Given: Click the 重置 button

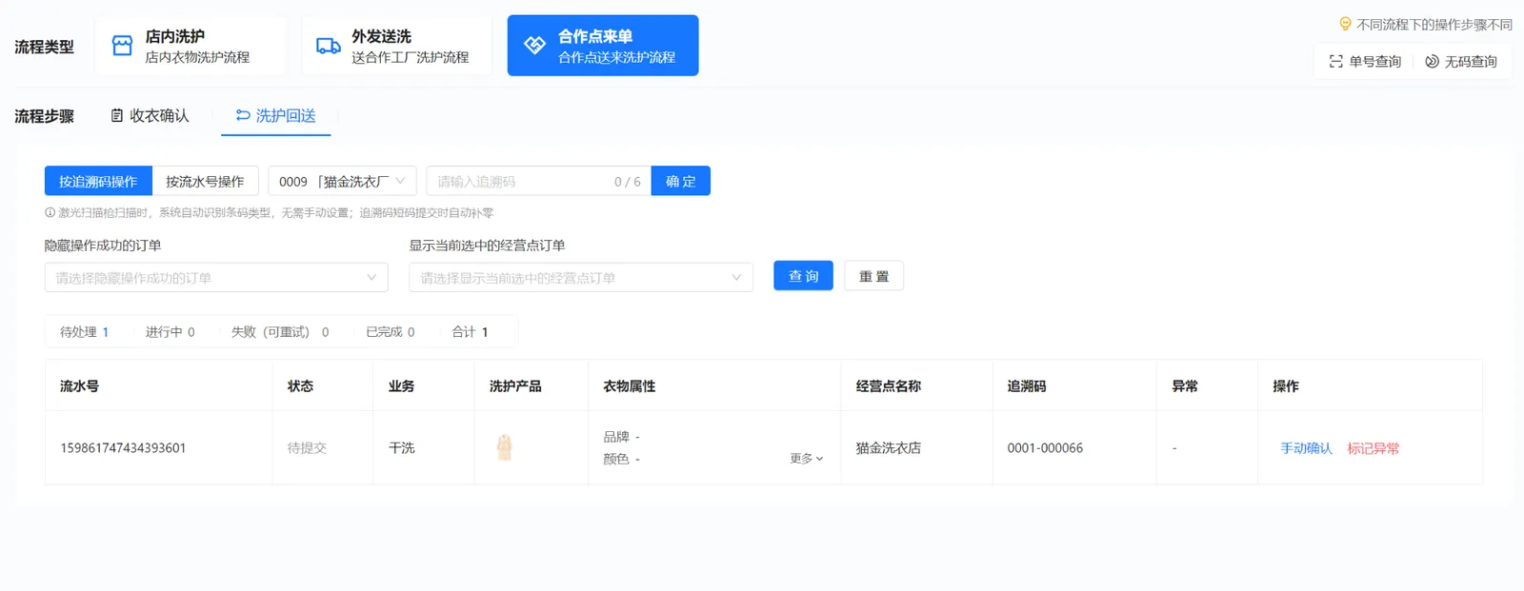Looking at the screenshot, I should [x=873, y=276].
